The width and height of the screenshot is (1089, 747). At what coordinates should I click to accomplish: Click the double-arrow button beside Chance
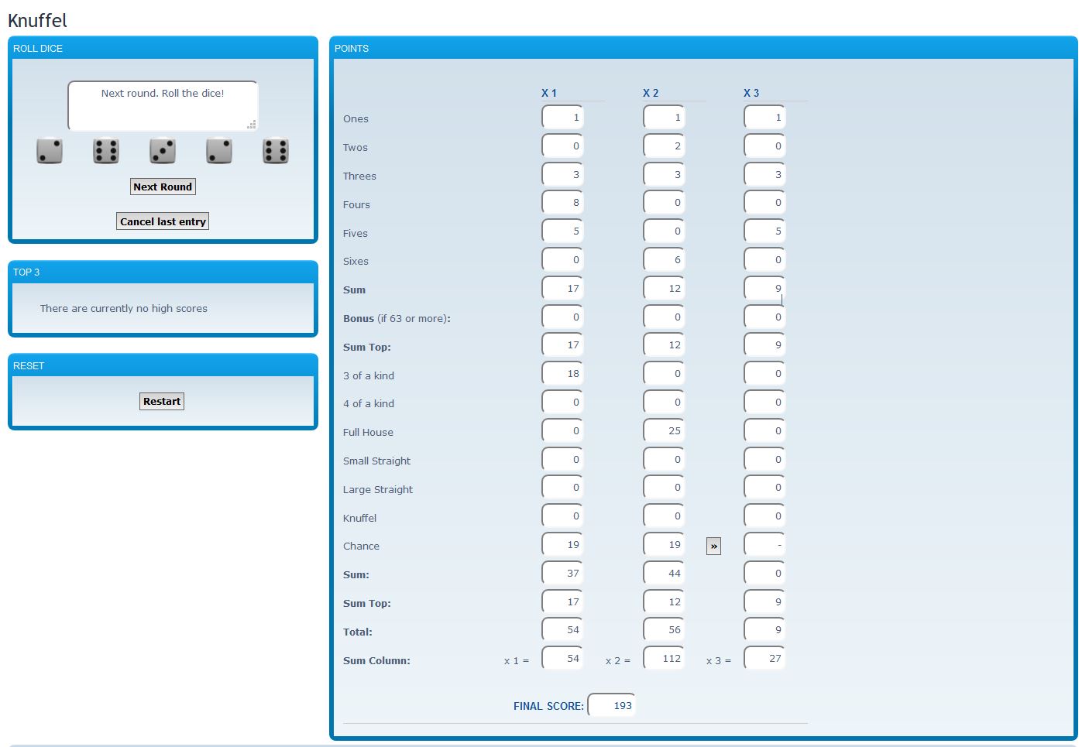(713, 547)
